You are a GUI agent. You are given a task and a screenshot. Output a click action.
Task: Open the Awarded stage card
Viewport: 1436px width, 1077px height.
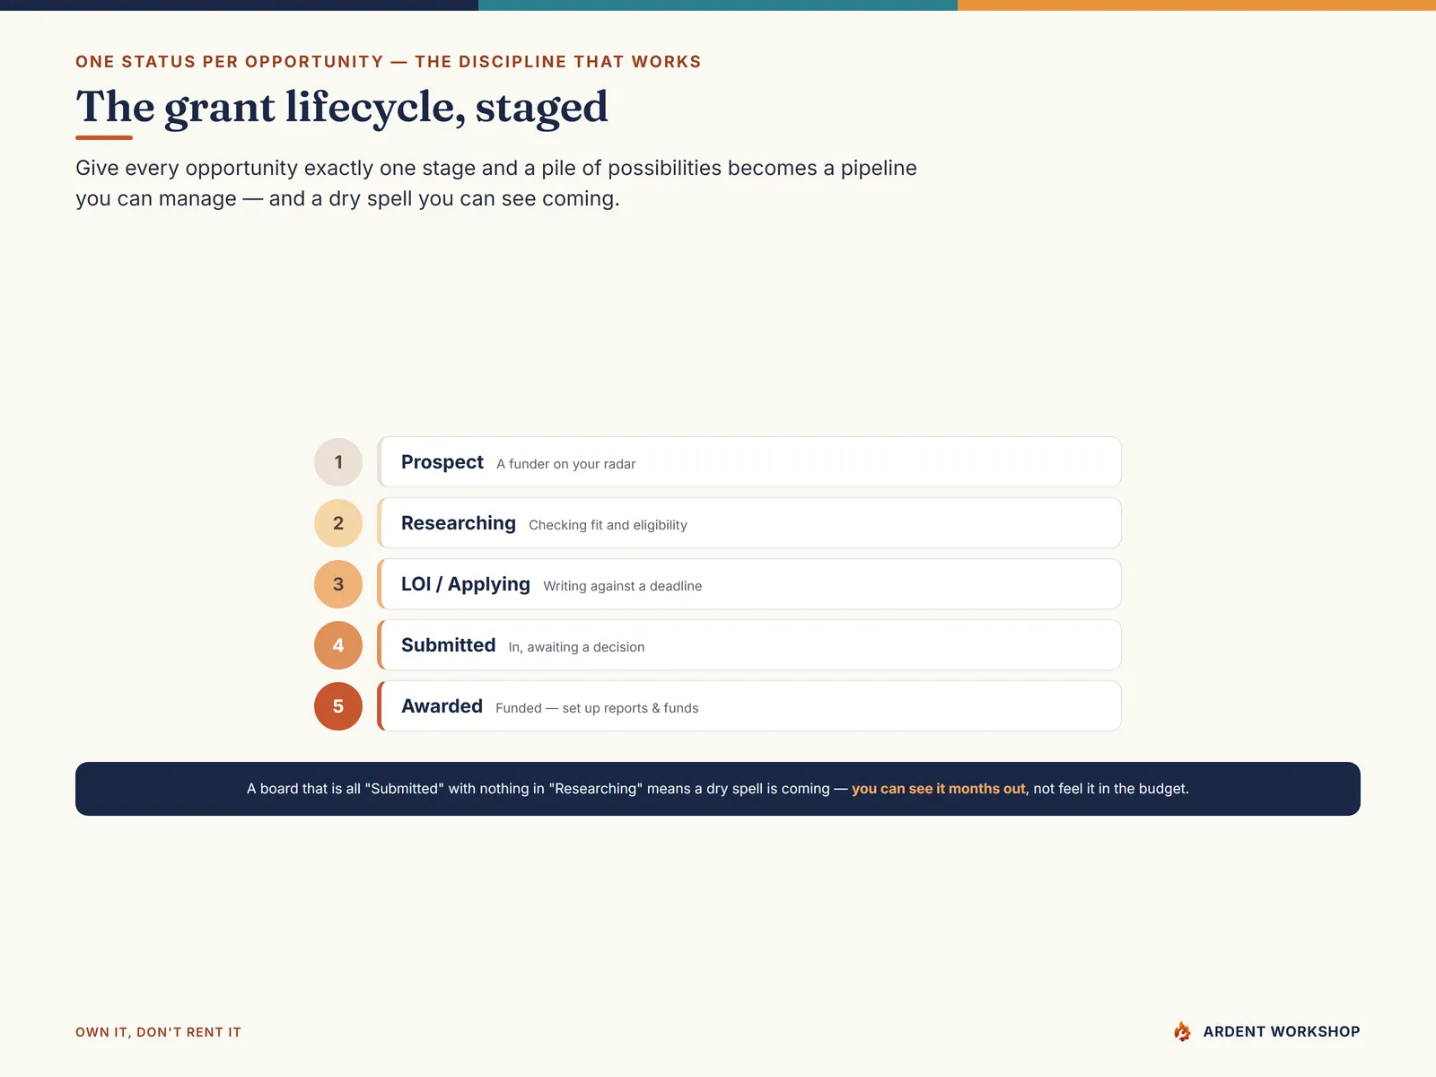click(749, 706)
